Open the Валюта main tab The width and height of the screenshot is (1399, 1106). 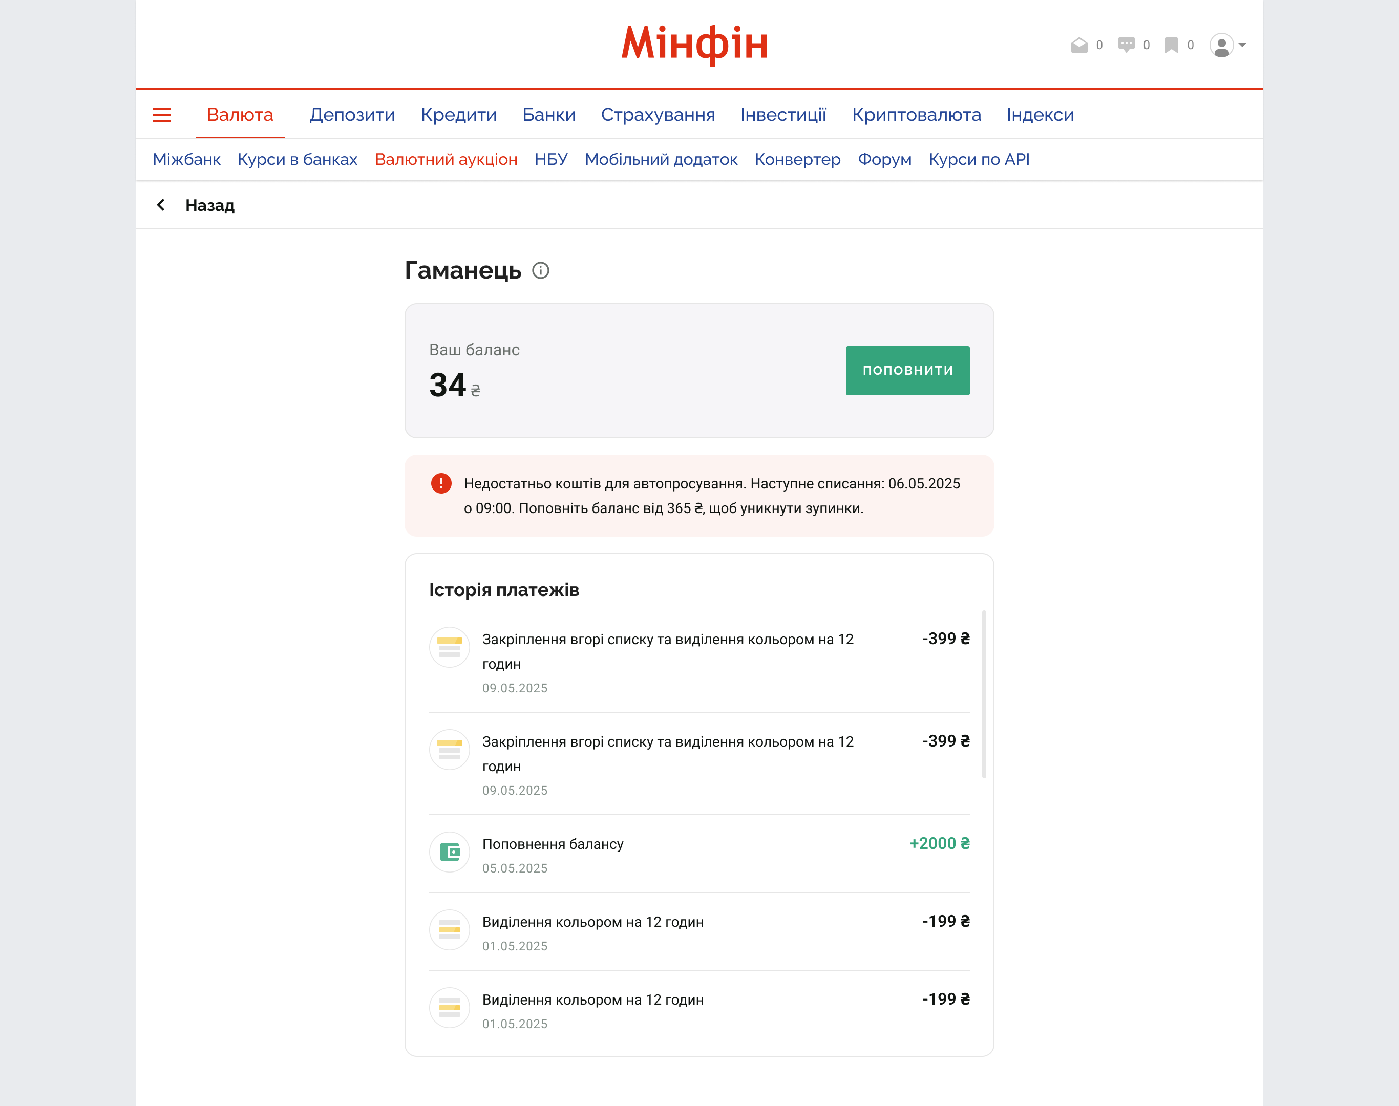click(x=240, y=115)
